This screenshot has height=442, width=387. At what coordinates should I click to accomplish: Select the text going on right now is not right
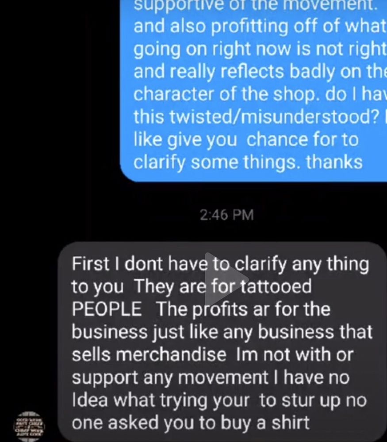260,50
